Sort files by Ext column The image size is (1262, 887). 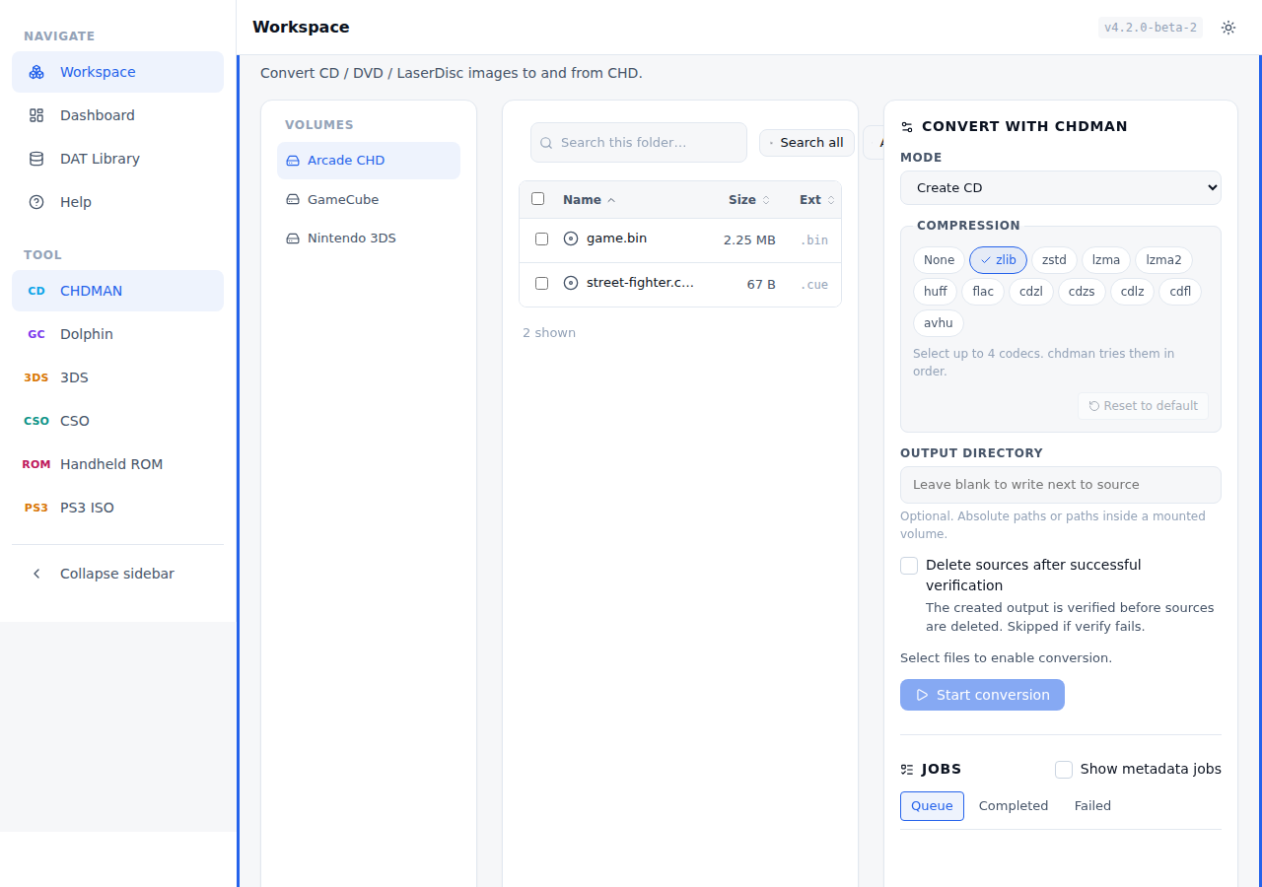[817, 199]
